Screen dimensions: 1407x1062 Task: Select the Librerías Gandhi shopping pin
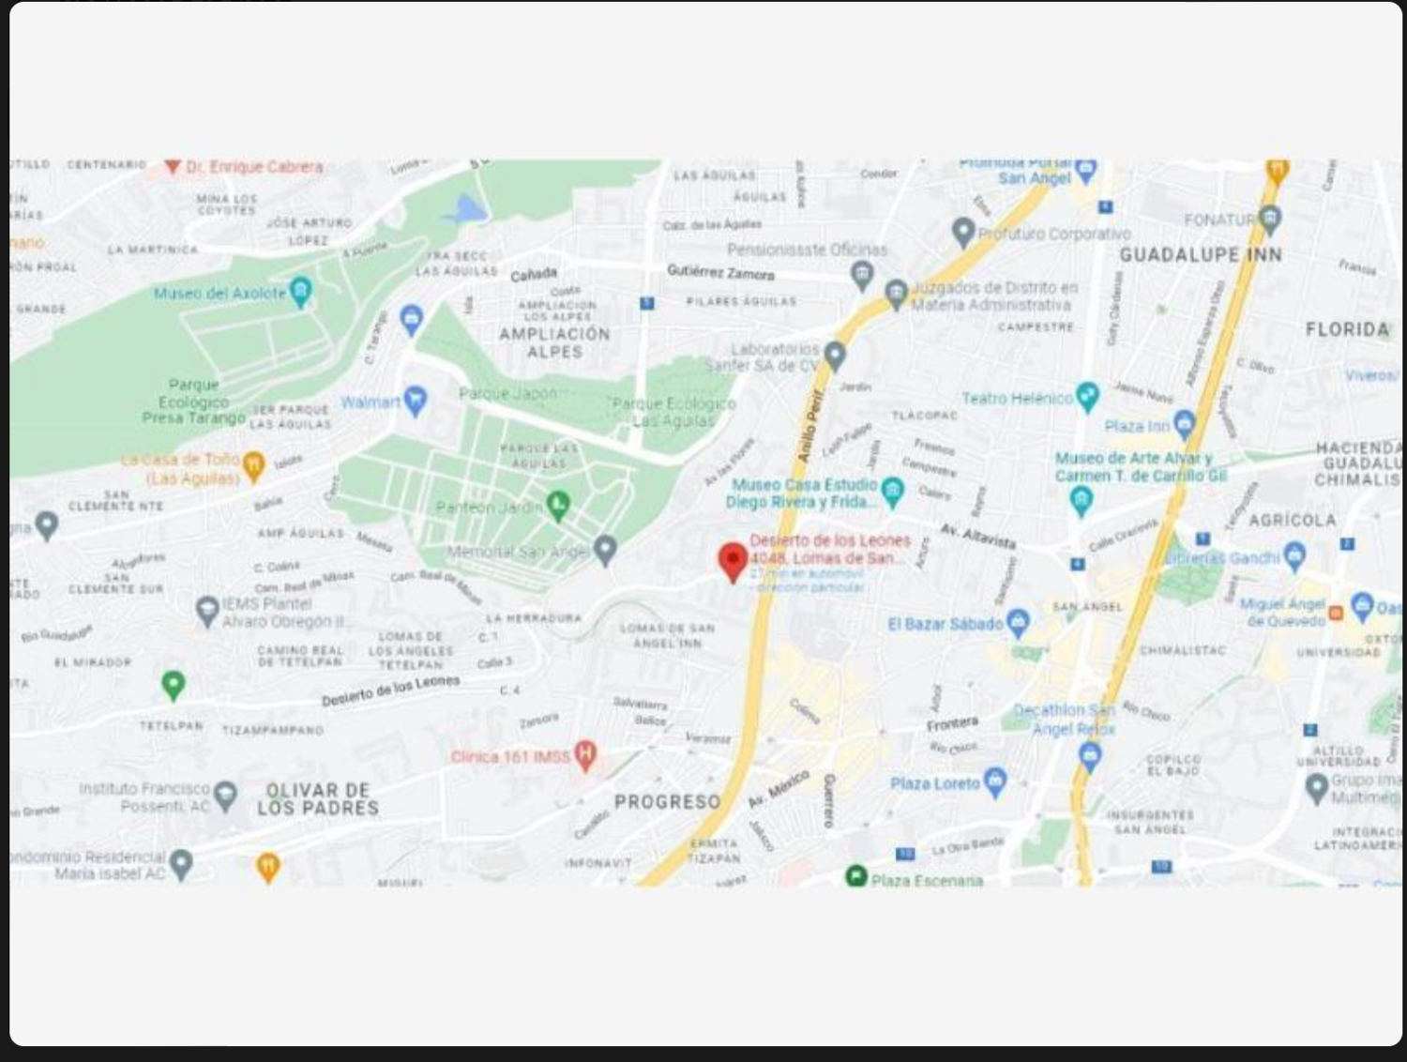click(x=1295, y=557)
